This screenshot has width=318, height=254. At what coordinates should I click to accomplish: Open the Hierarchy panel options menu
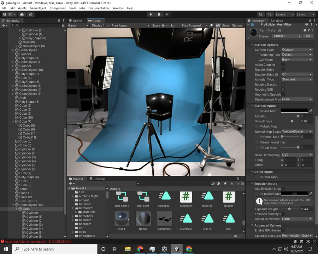(x=64, y=20)
